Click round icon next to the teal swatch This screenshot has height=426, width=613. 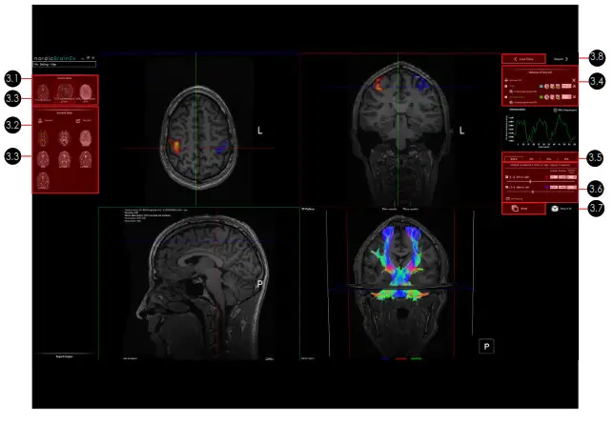click(x=546, y=86)
